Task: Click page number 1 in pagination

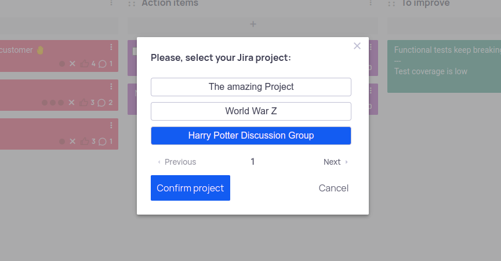Action: (252, 162)
